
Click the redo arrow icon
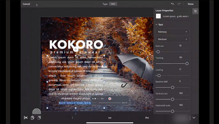tap(179, 4)
